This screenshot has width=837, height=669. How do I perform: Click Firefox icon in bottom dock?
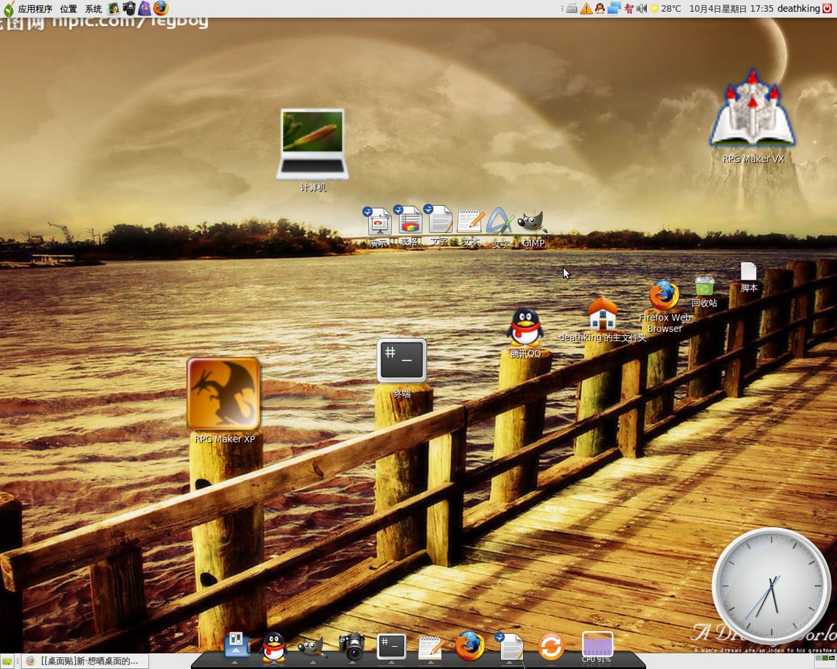470,646
